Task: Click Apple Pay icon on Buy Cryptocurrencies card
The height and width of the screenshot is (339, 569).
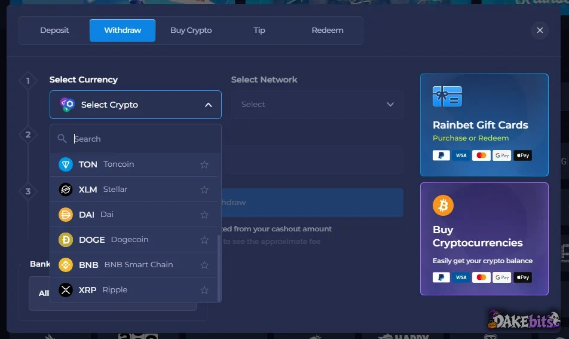Action: pos(522,277)
